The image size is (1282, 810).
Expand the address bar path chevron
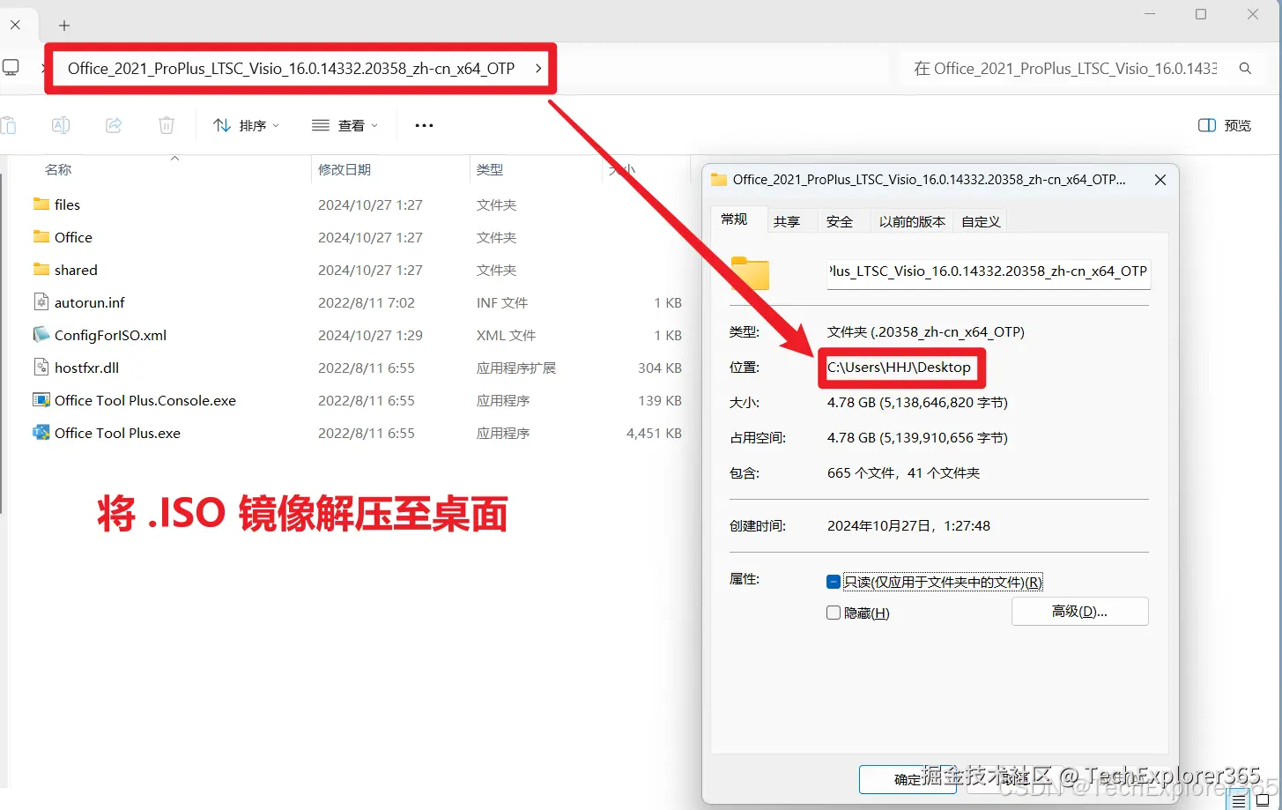(538, 67)
